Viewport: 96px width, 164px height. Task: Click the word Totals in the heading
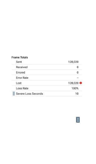pos(24,57)
